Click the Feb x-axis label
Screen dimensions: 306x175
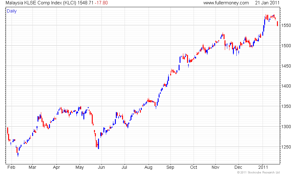pos(11,167)
